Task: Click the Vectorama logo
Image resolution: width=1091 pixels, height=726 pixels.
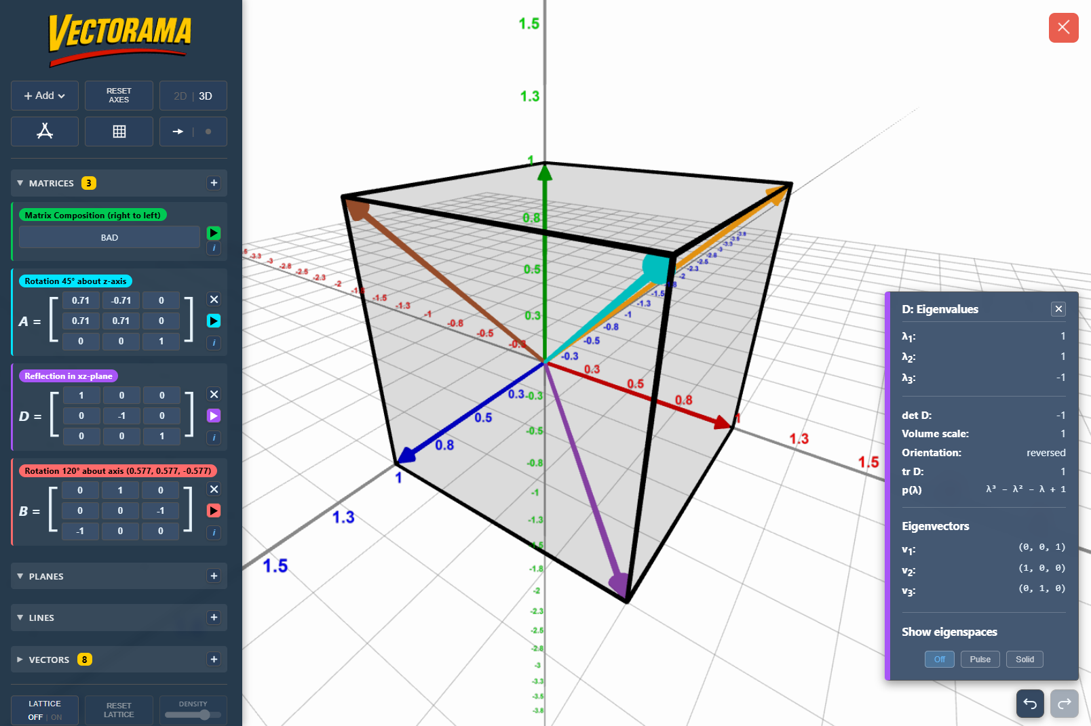Action: [119, 39]
